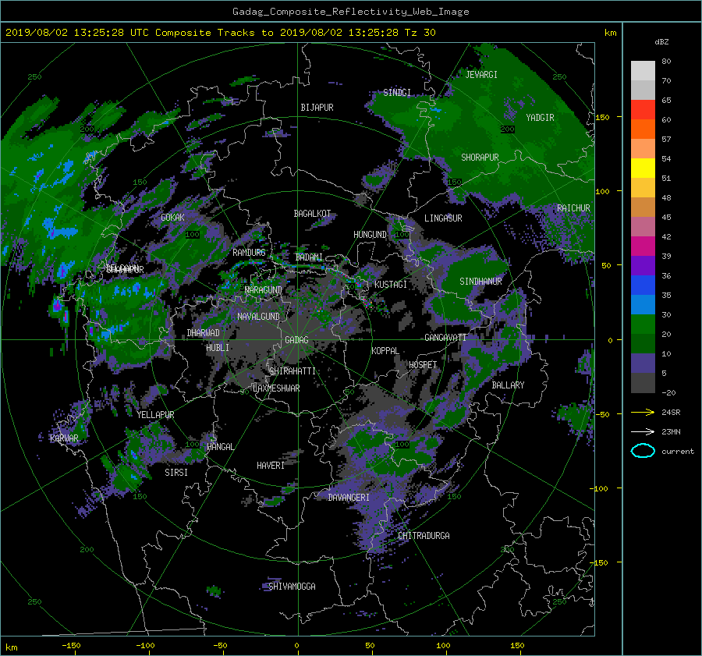Click the LAXMESHWAR city label
This screenshot has width=702, height=656.
[276, 388]
